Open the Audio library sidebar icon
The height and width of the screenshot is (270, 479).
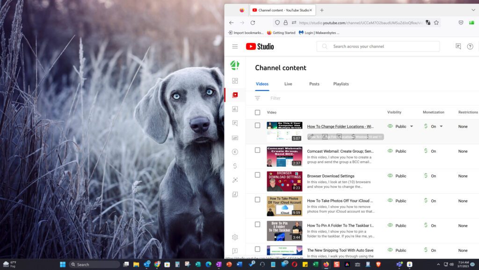click(x=235, y=194)
